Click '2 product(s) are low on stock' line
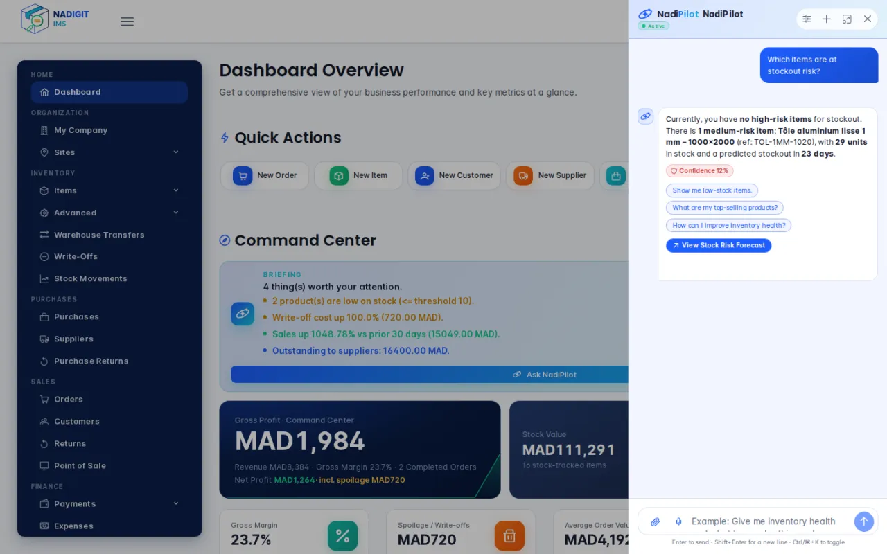The image size is (887, 554). click(x=373, y=301)
